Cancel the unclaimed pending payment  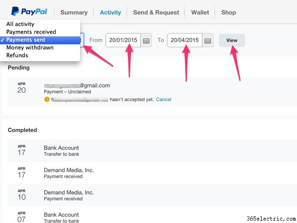coord(164,99)
